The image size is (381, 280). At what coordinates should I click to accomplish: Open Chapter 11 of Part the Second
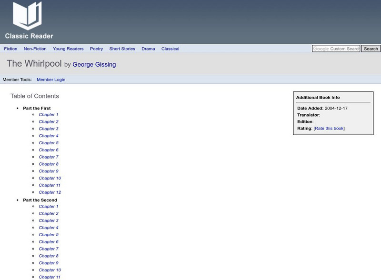(50, 277)
